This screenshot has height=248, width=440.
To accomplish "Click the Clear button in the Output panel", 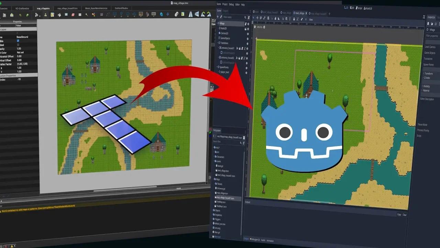I will tap(404, 214).
